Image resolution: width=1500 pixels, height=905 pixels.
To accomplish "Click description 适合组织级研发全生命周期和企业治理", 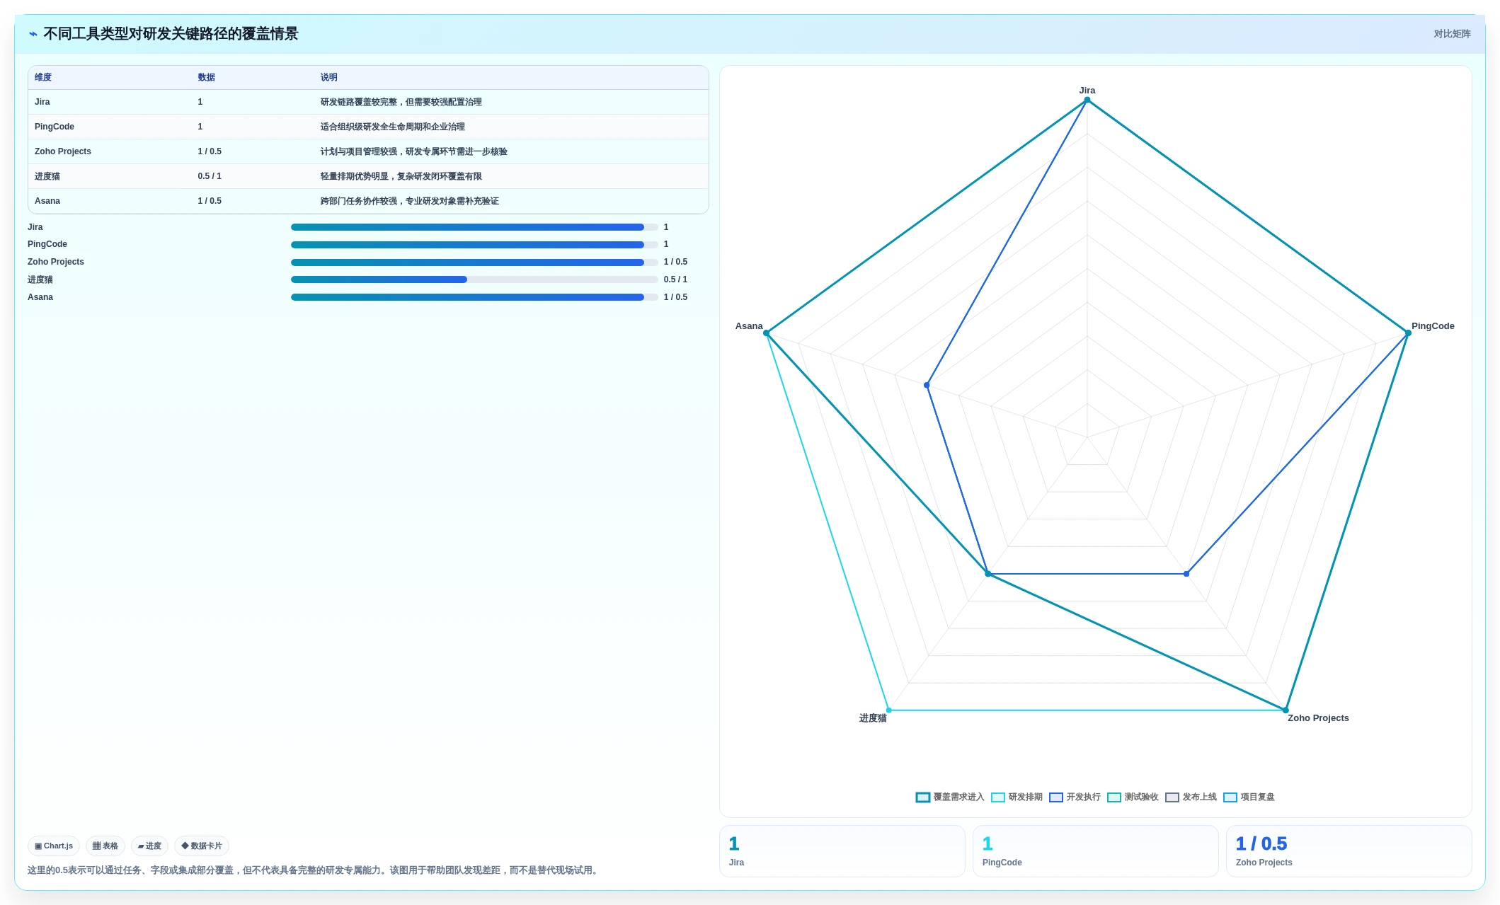I will (392, 127).
